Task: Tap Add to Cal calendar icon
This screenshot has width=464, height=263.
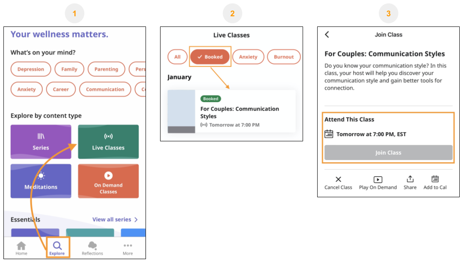Action: (435, 179)
